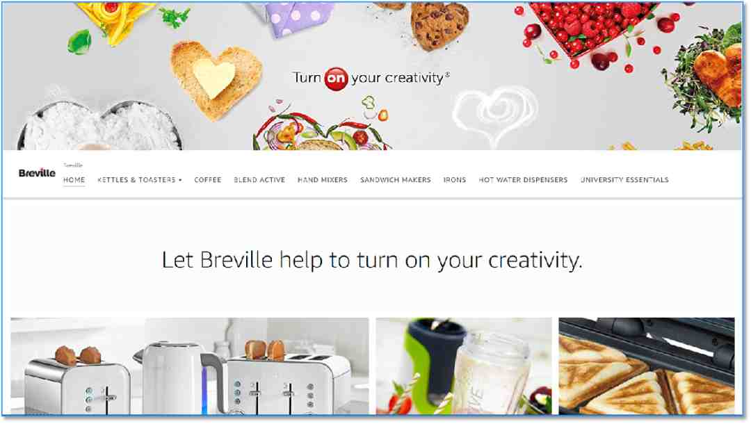Image resolution: width=751 pixels, height=424 pixels.
Task: Click the 'Turn on your creativity' banner text
Action: 371,78
